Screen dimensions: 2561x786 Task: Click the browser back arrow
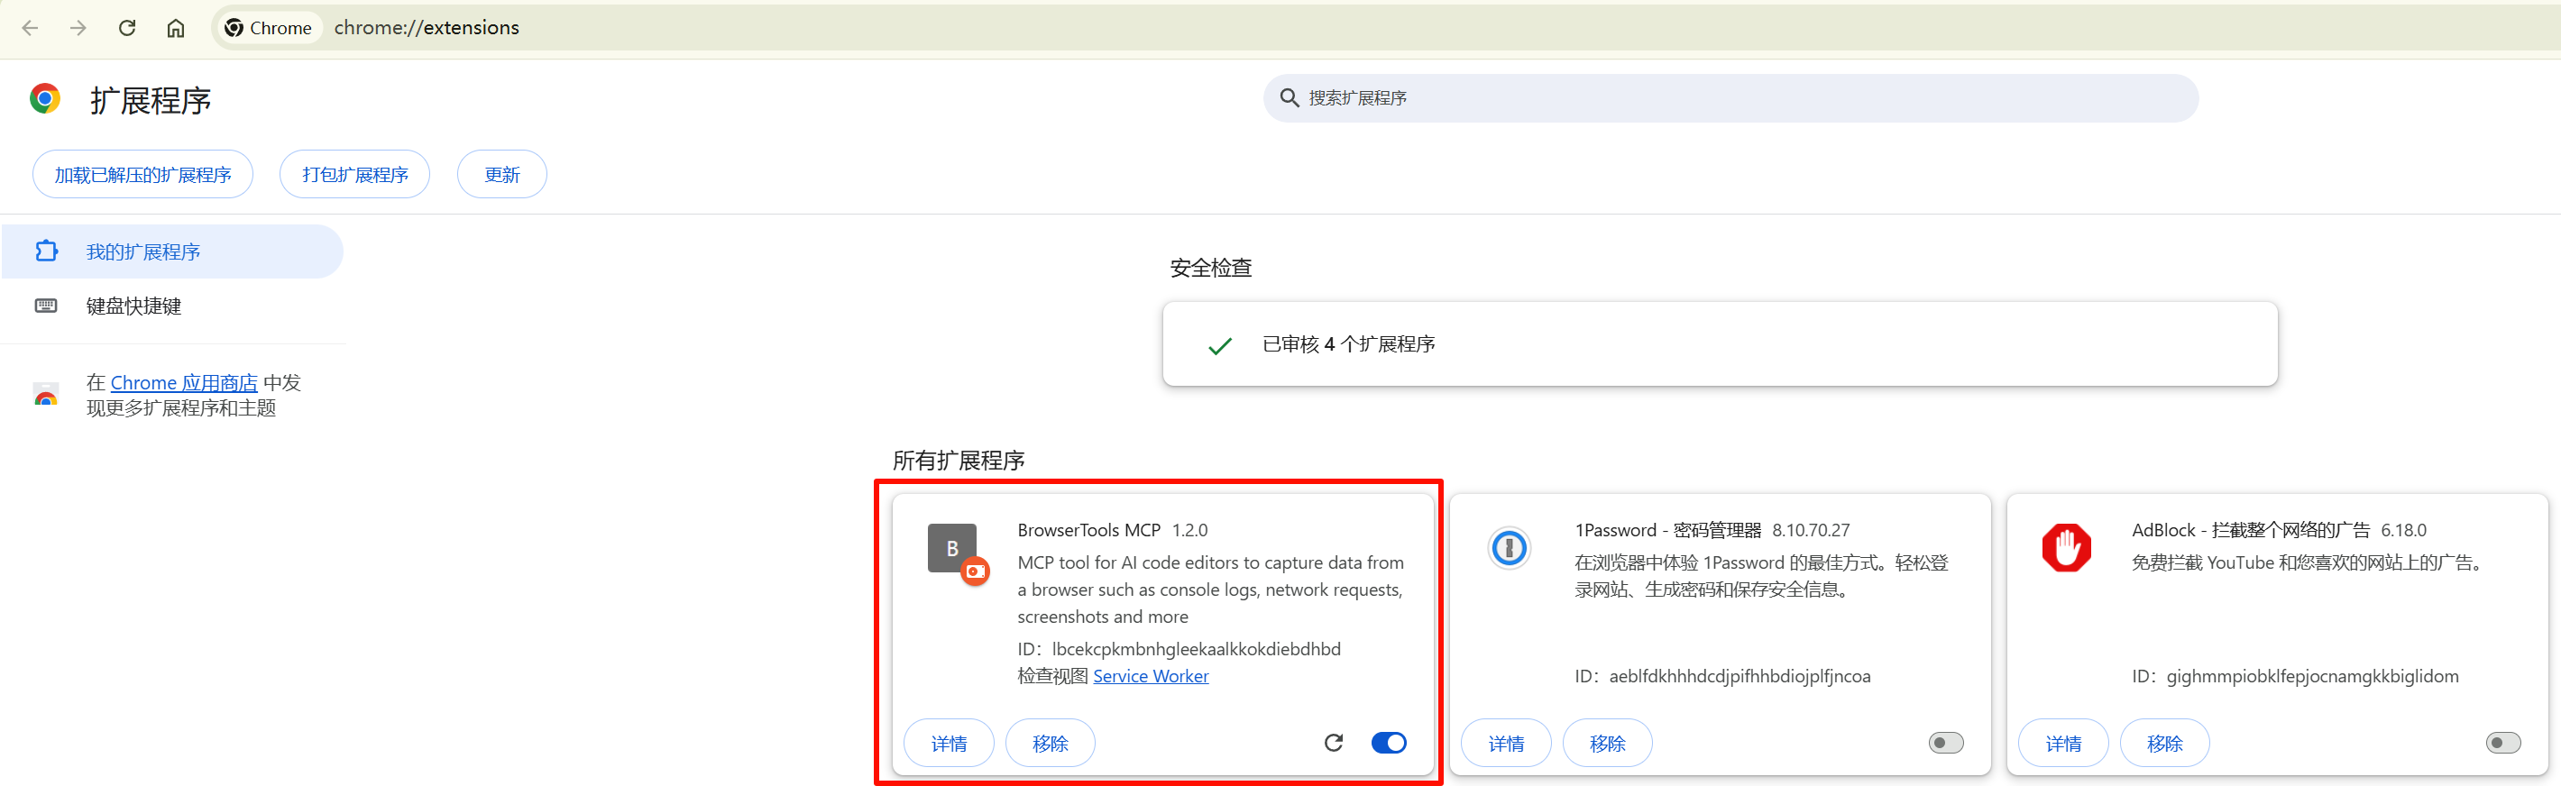tap(30, 28)
